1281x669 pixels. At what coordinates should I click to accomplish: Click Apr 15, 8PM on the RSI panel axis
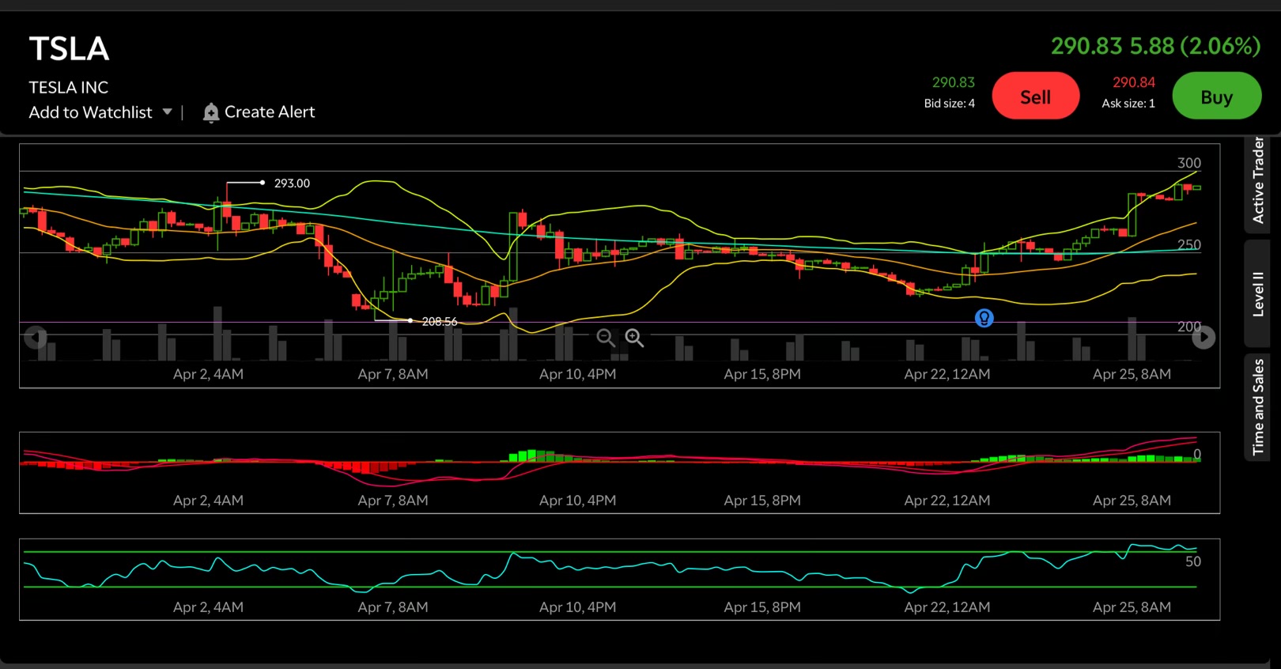[x=762, y=607]
